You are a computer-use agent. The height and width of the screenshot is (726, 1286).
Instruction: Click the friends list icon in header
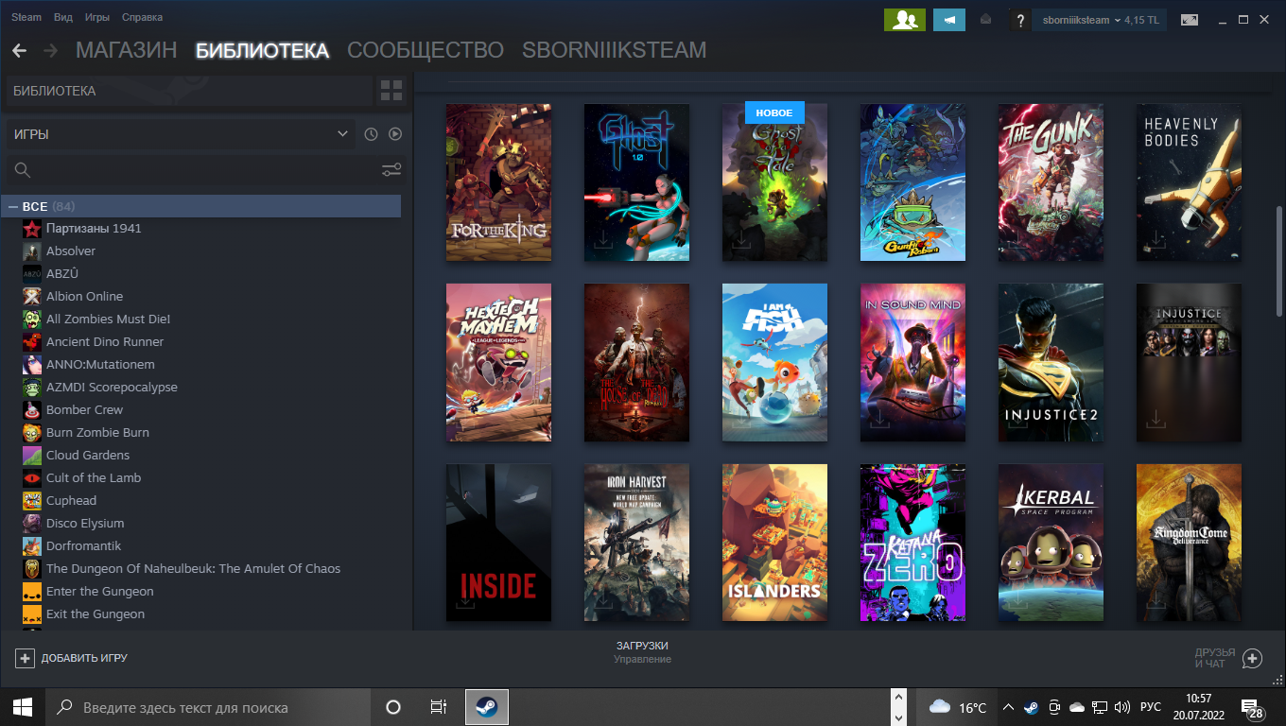(904, 20)
